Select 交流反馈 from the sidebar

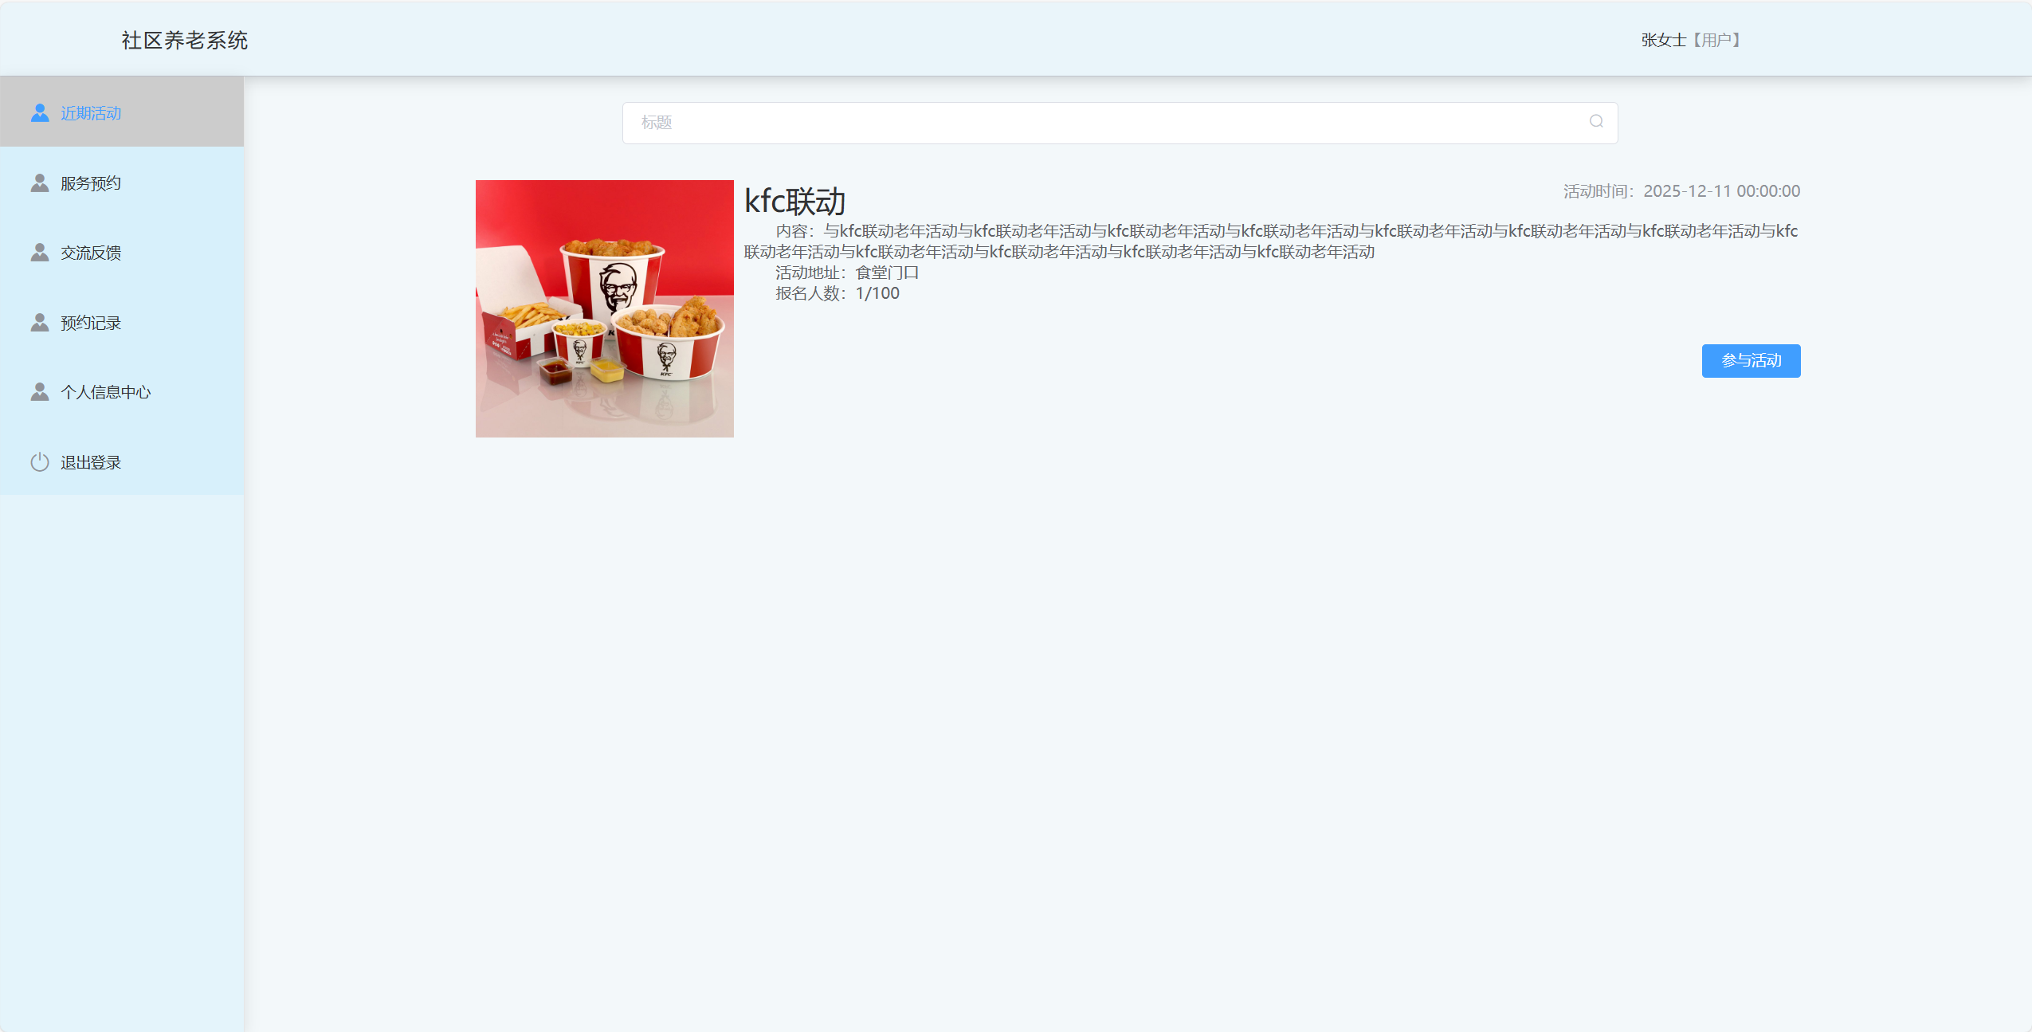pos(89,252)
